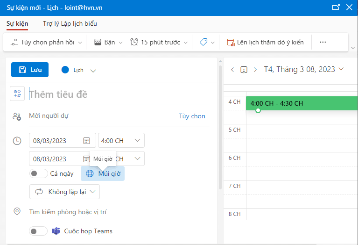Click Lên lịch thăm dò ý kiến

[x=265, y=43]
